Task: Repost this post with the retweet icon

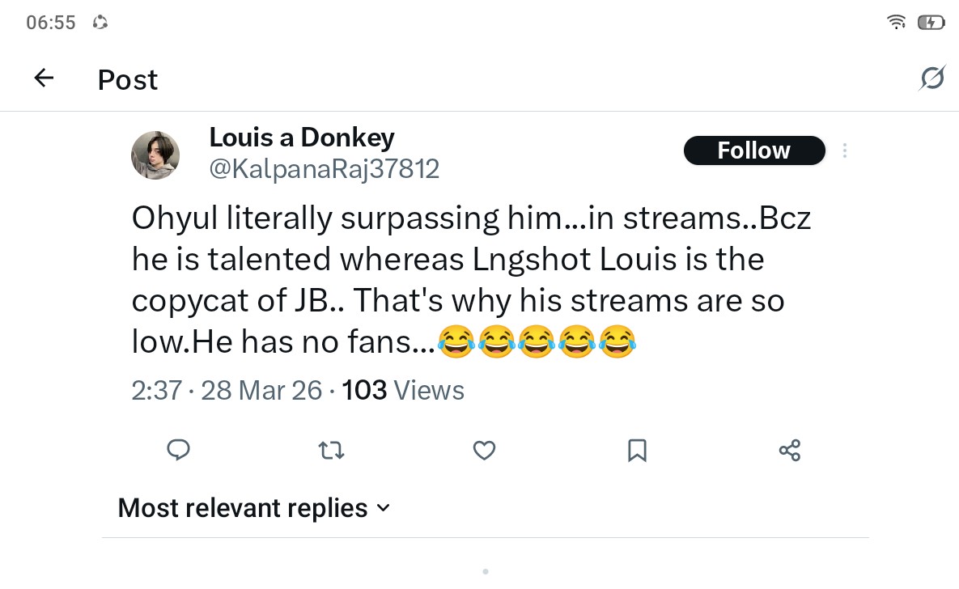Action: (330, 451)
